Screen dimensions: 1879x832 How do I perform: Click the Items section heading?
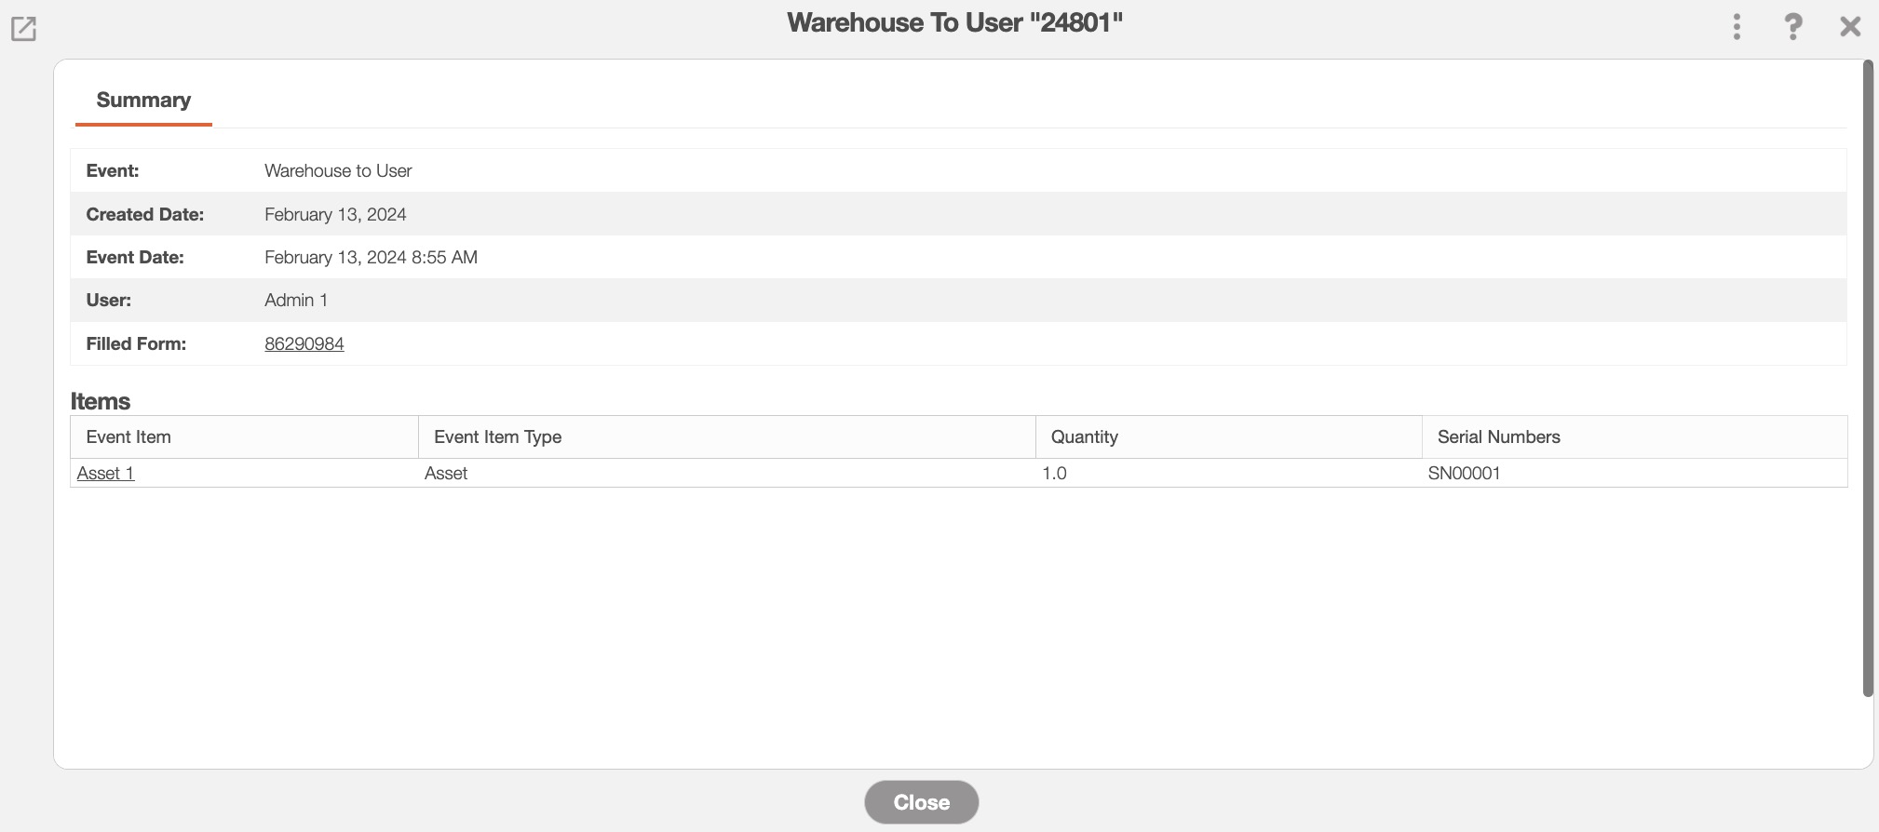tap(101, 401)
